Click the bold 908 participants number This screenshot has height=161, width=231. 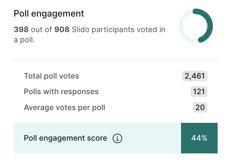click(x=62, y=30)
